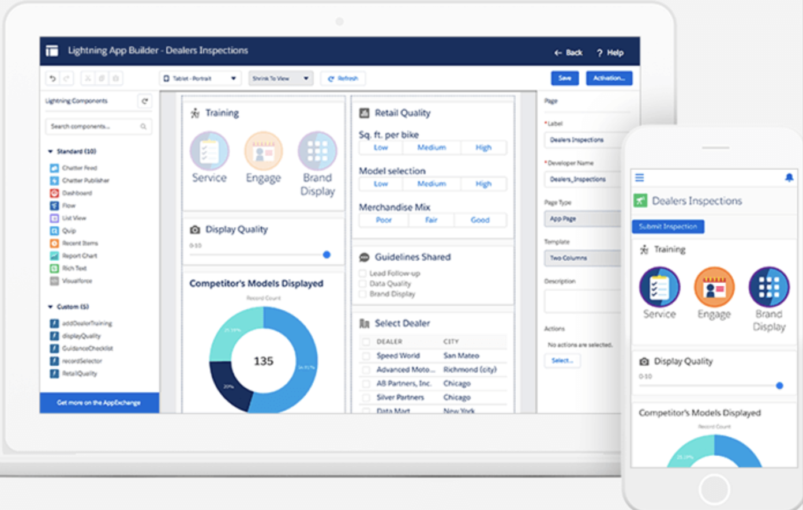Select the Chatter Publisher component icon

click(54, 181)
